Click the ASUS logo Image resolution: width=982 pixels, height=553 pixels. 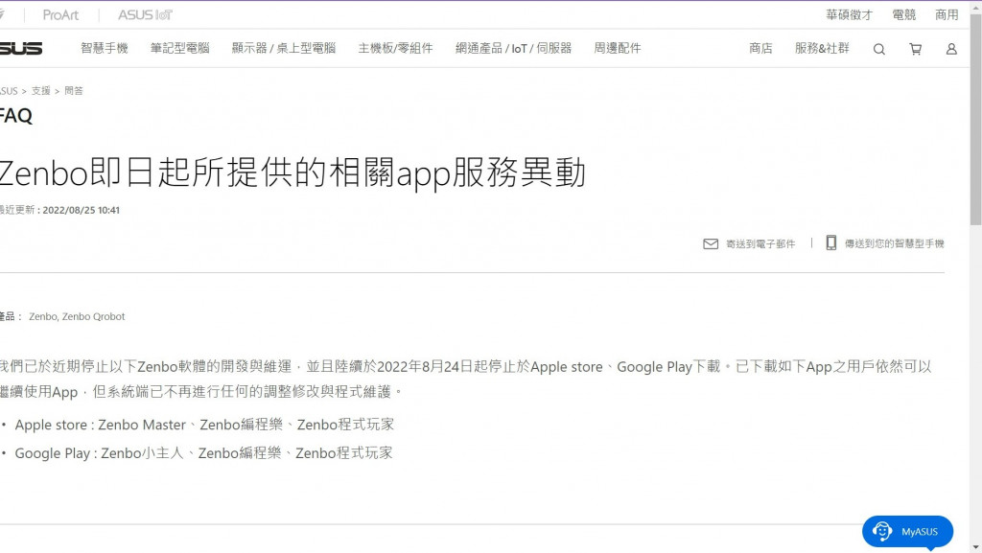click(21, 48)
